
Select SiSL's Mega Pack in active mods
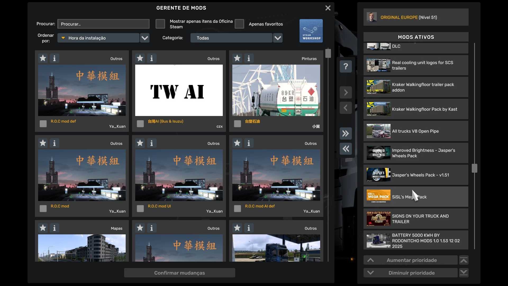pos(416,197)
